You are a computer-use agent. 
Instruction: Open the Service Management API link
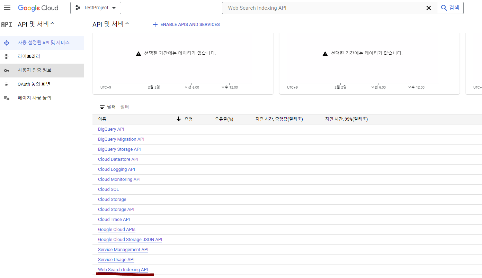point(123,250)
